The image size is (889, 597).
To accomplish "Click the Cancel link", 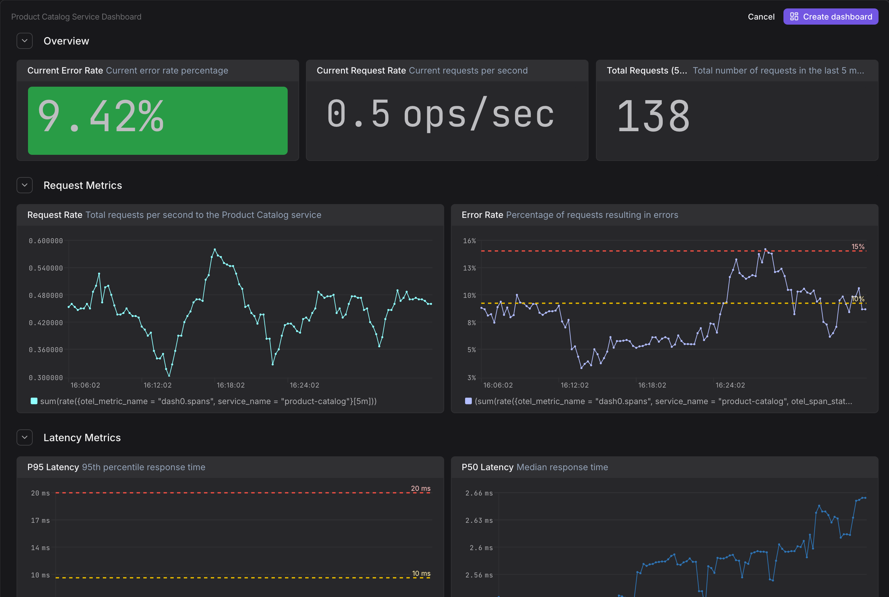I will click(x=761, y=17).
